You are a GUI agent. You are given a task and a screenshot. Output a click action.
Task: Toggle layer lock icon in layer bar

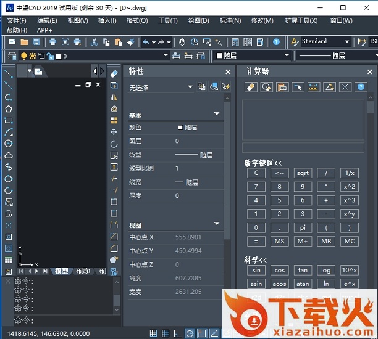[x=50, y=56]
